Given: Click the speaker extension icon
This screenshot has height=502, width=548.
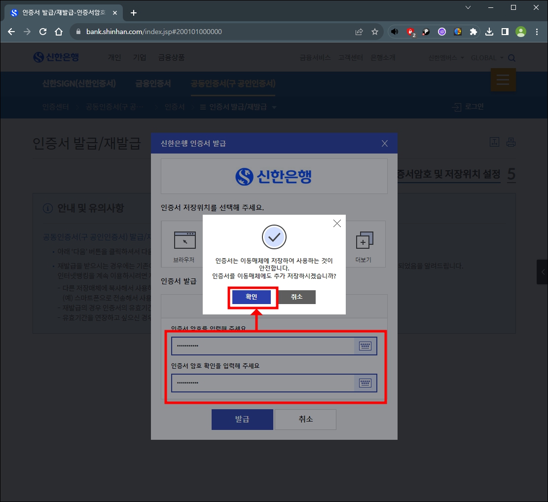Looking at the screenshot, I should [x=395, y=32].
